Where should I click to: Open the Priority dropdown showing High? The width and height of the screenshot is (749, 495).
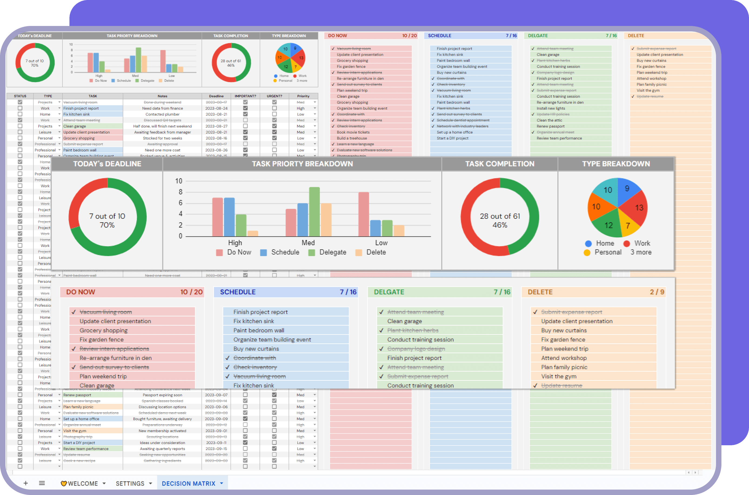pyautogui.click(x=315, y=108)
